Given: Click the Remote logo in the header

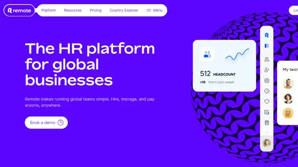Looking at the screenshot, I should click(19, 10).
